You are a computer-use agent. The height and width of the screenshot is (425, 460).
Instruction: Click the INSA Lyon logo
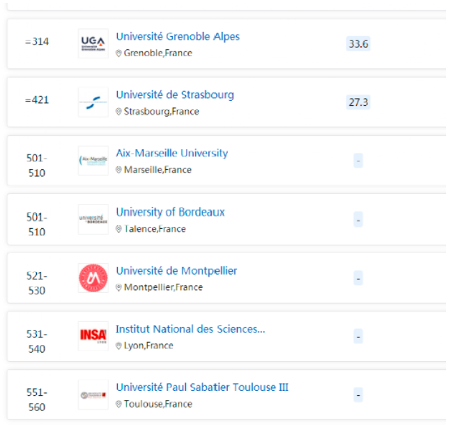click(x=93, y=337)
